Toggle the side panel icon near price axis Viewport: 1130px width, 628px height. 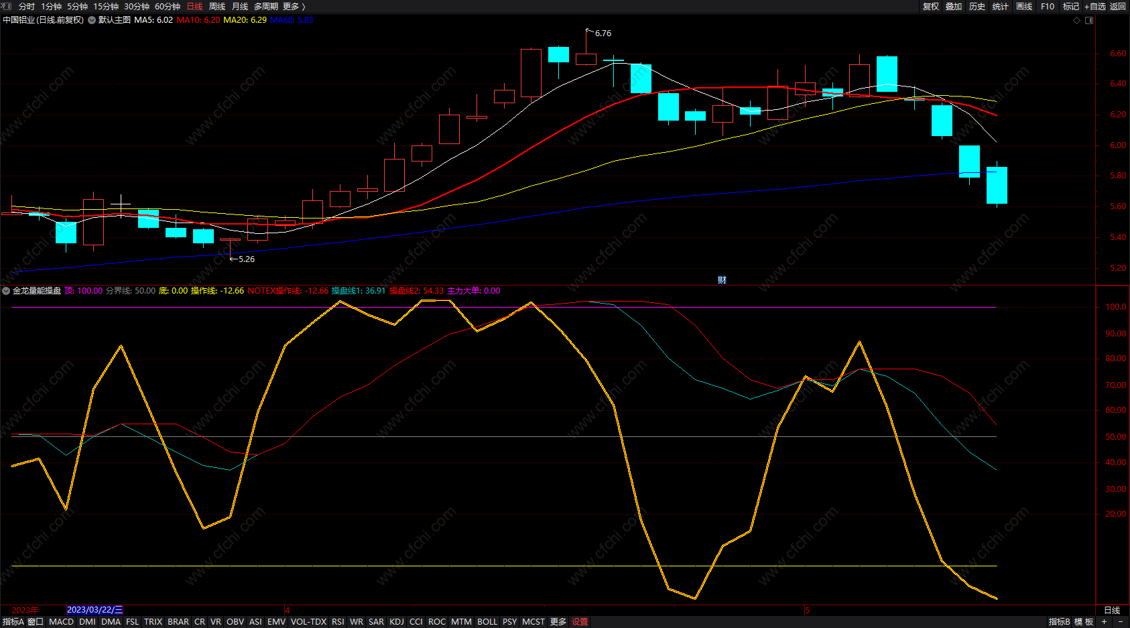click(x=1089, y=20)
